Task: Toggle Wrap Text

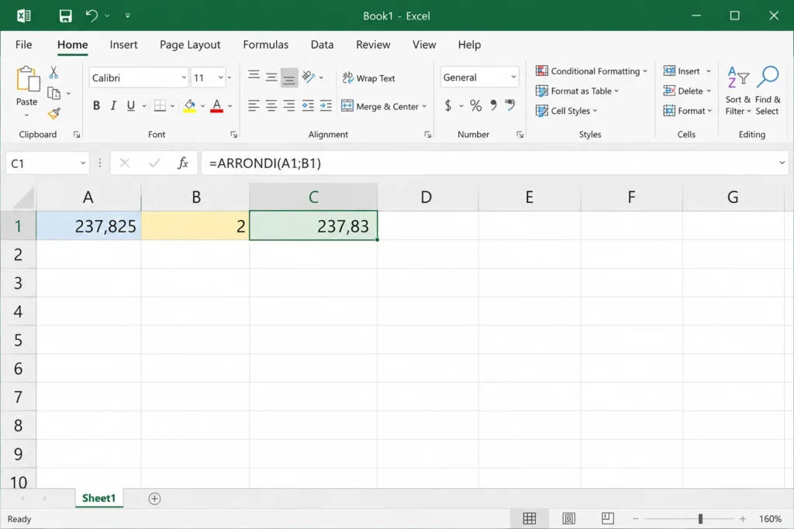Action: click(x=368, y=78)
